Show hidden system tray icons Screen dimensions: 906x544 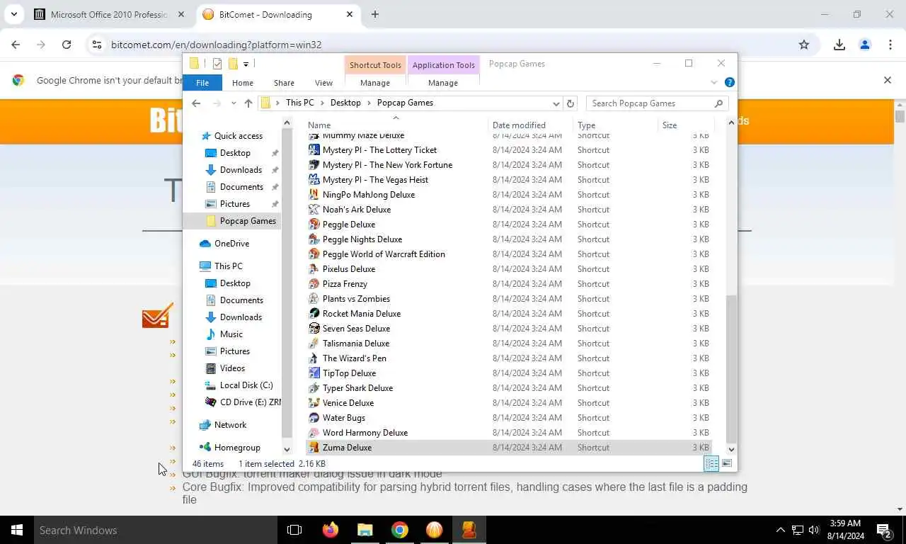[781, 530]
